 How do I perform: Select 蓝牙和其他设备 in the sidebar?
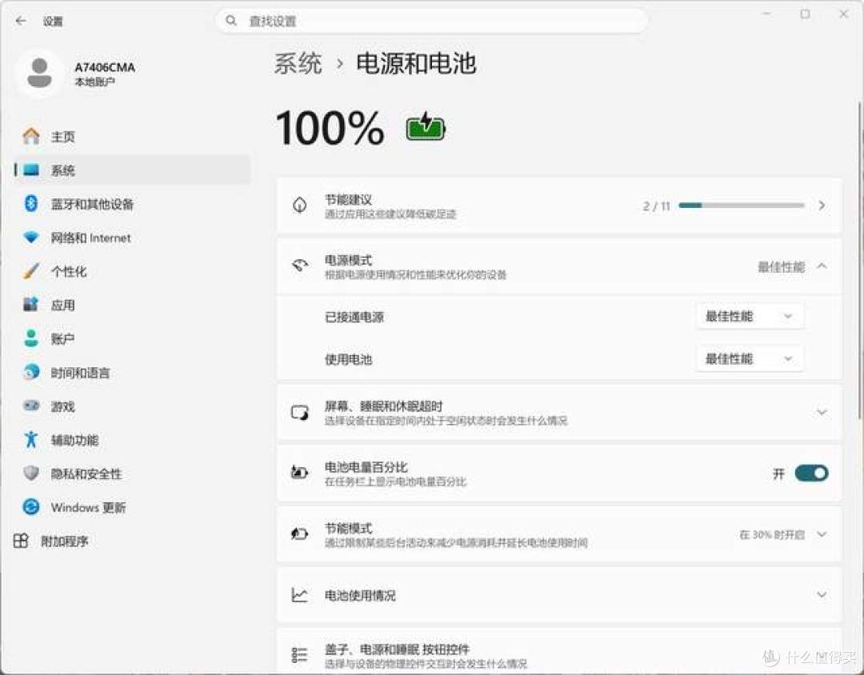pyautogui.click(x=132, y=204)
